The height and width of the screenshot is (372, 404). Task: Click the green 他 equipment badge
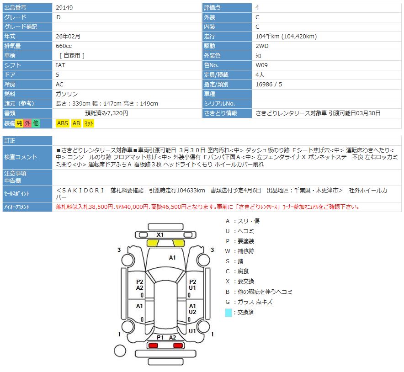point(36,123)
